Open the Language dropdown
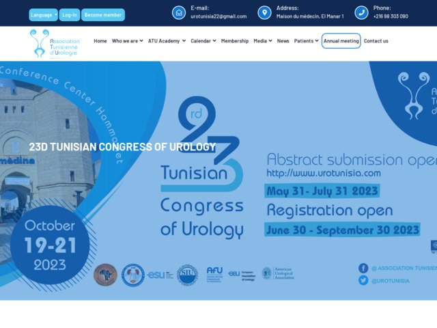437x328 pixels. coord(43,15)
